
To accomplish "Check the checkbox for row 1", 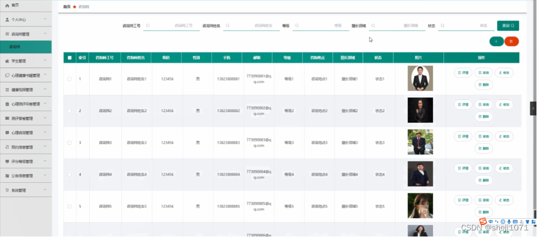I will [x=70, y=79].
